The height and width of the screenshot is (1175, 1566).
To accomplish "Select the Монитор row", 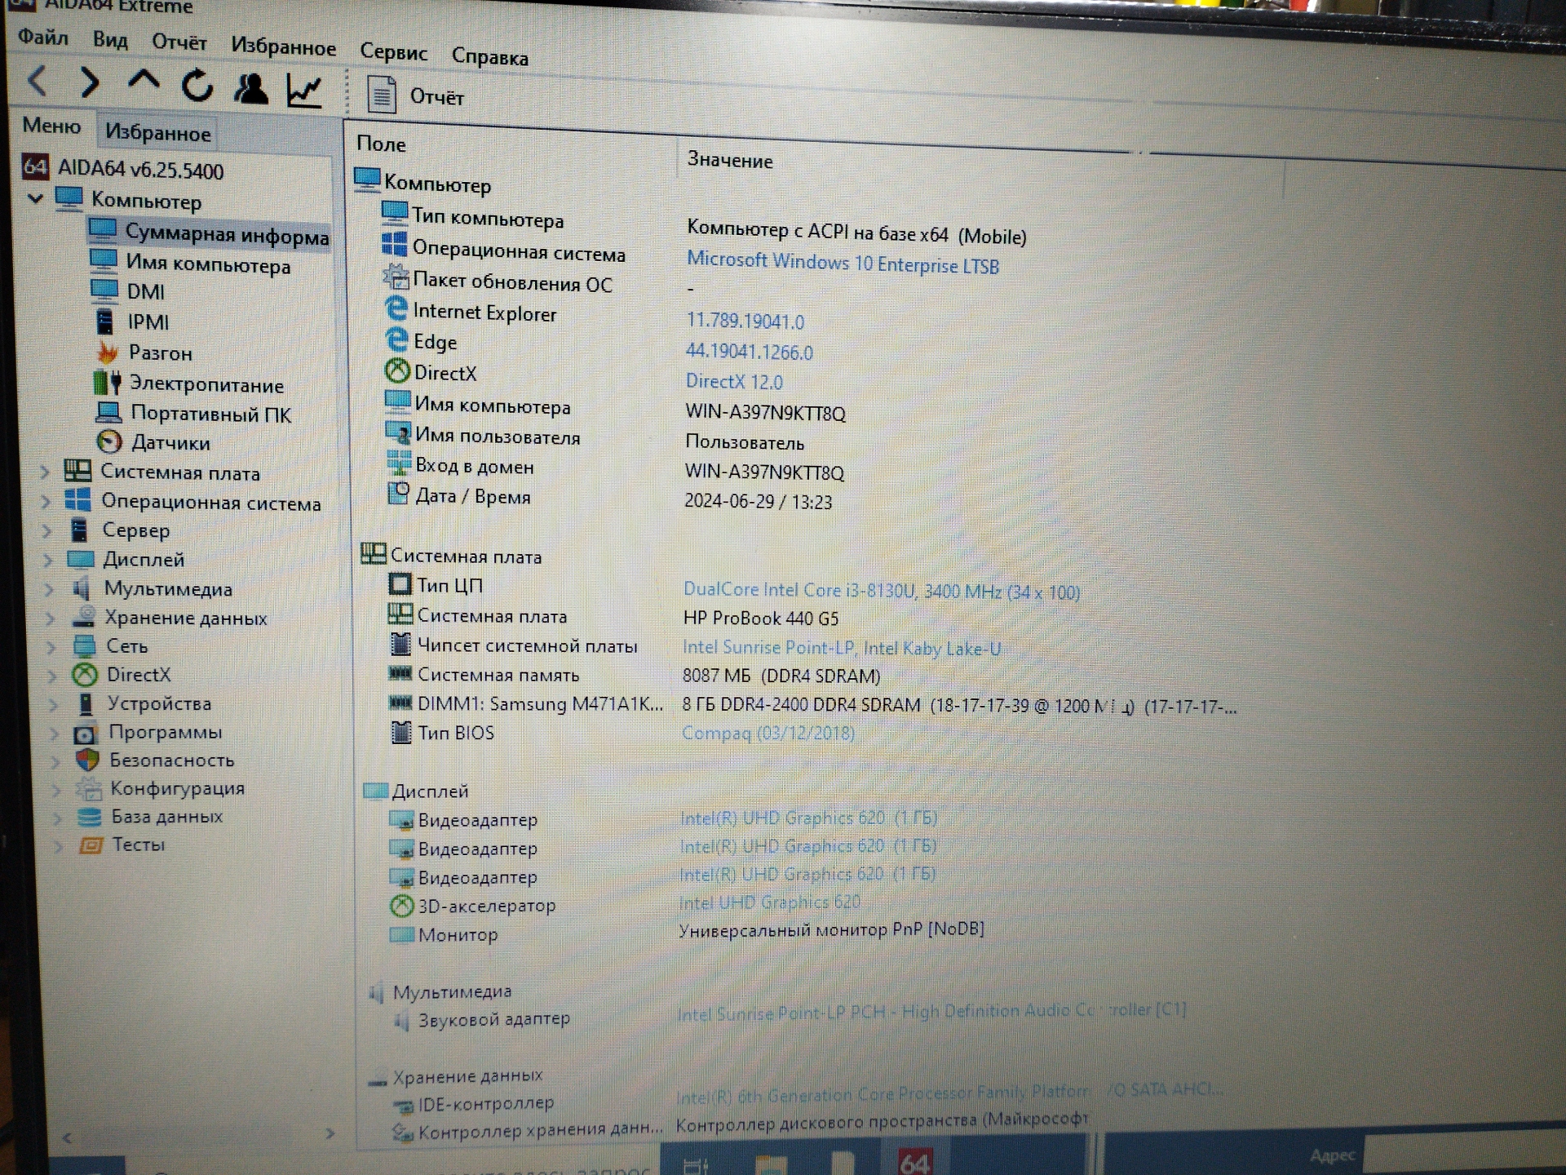I will (687, 932).
